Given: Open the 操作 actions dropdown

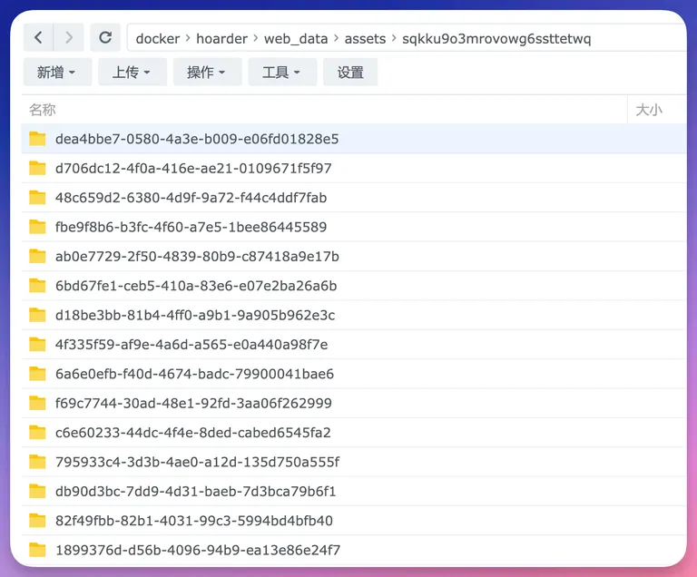Looking at the screenshot, I should (x=207, y=73).
